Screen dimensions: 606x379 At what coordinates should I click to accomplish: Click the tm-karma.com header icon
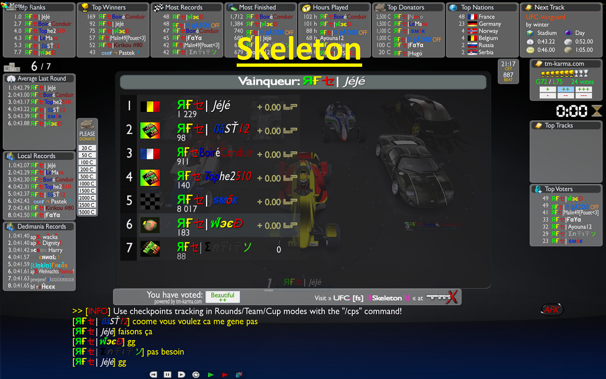pyautogui.click(x=538, y=64)
